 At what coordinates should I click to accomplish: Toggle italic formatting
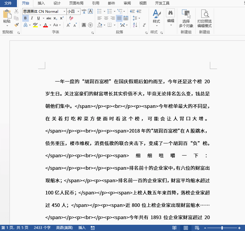pyautogui.click(x=32, y=18)
